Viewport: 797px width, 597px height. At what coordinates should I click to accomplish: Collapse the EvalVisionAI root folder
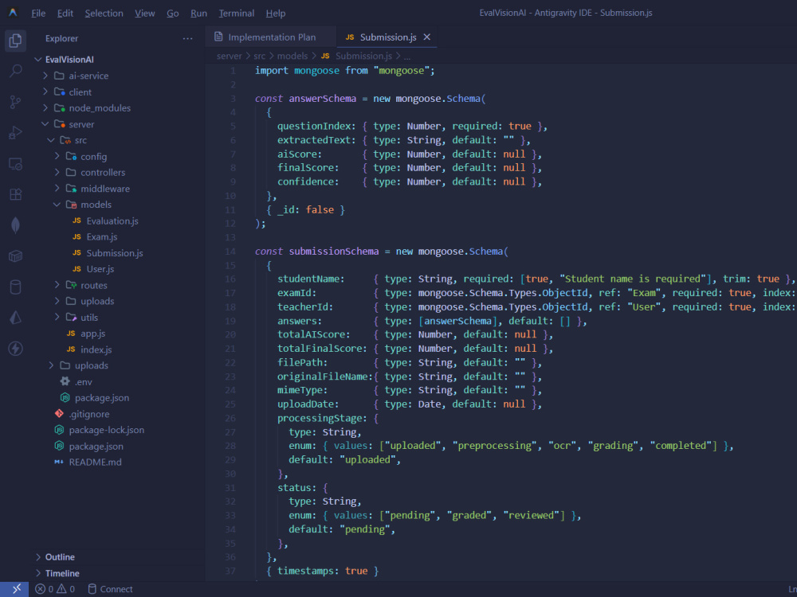pyautogui.click(x=37, y=60)
